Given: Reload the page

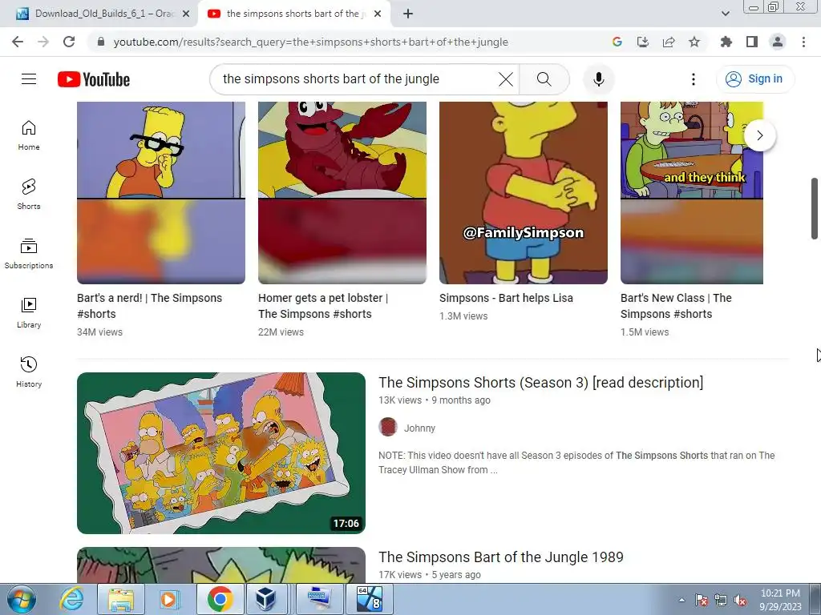Looking at the screenshot, I should [69, 42].
